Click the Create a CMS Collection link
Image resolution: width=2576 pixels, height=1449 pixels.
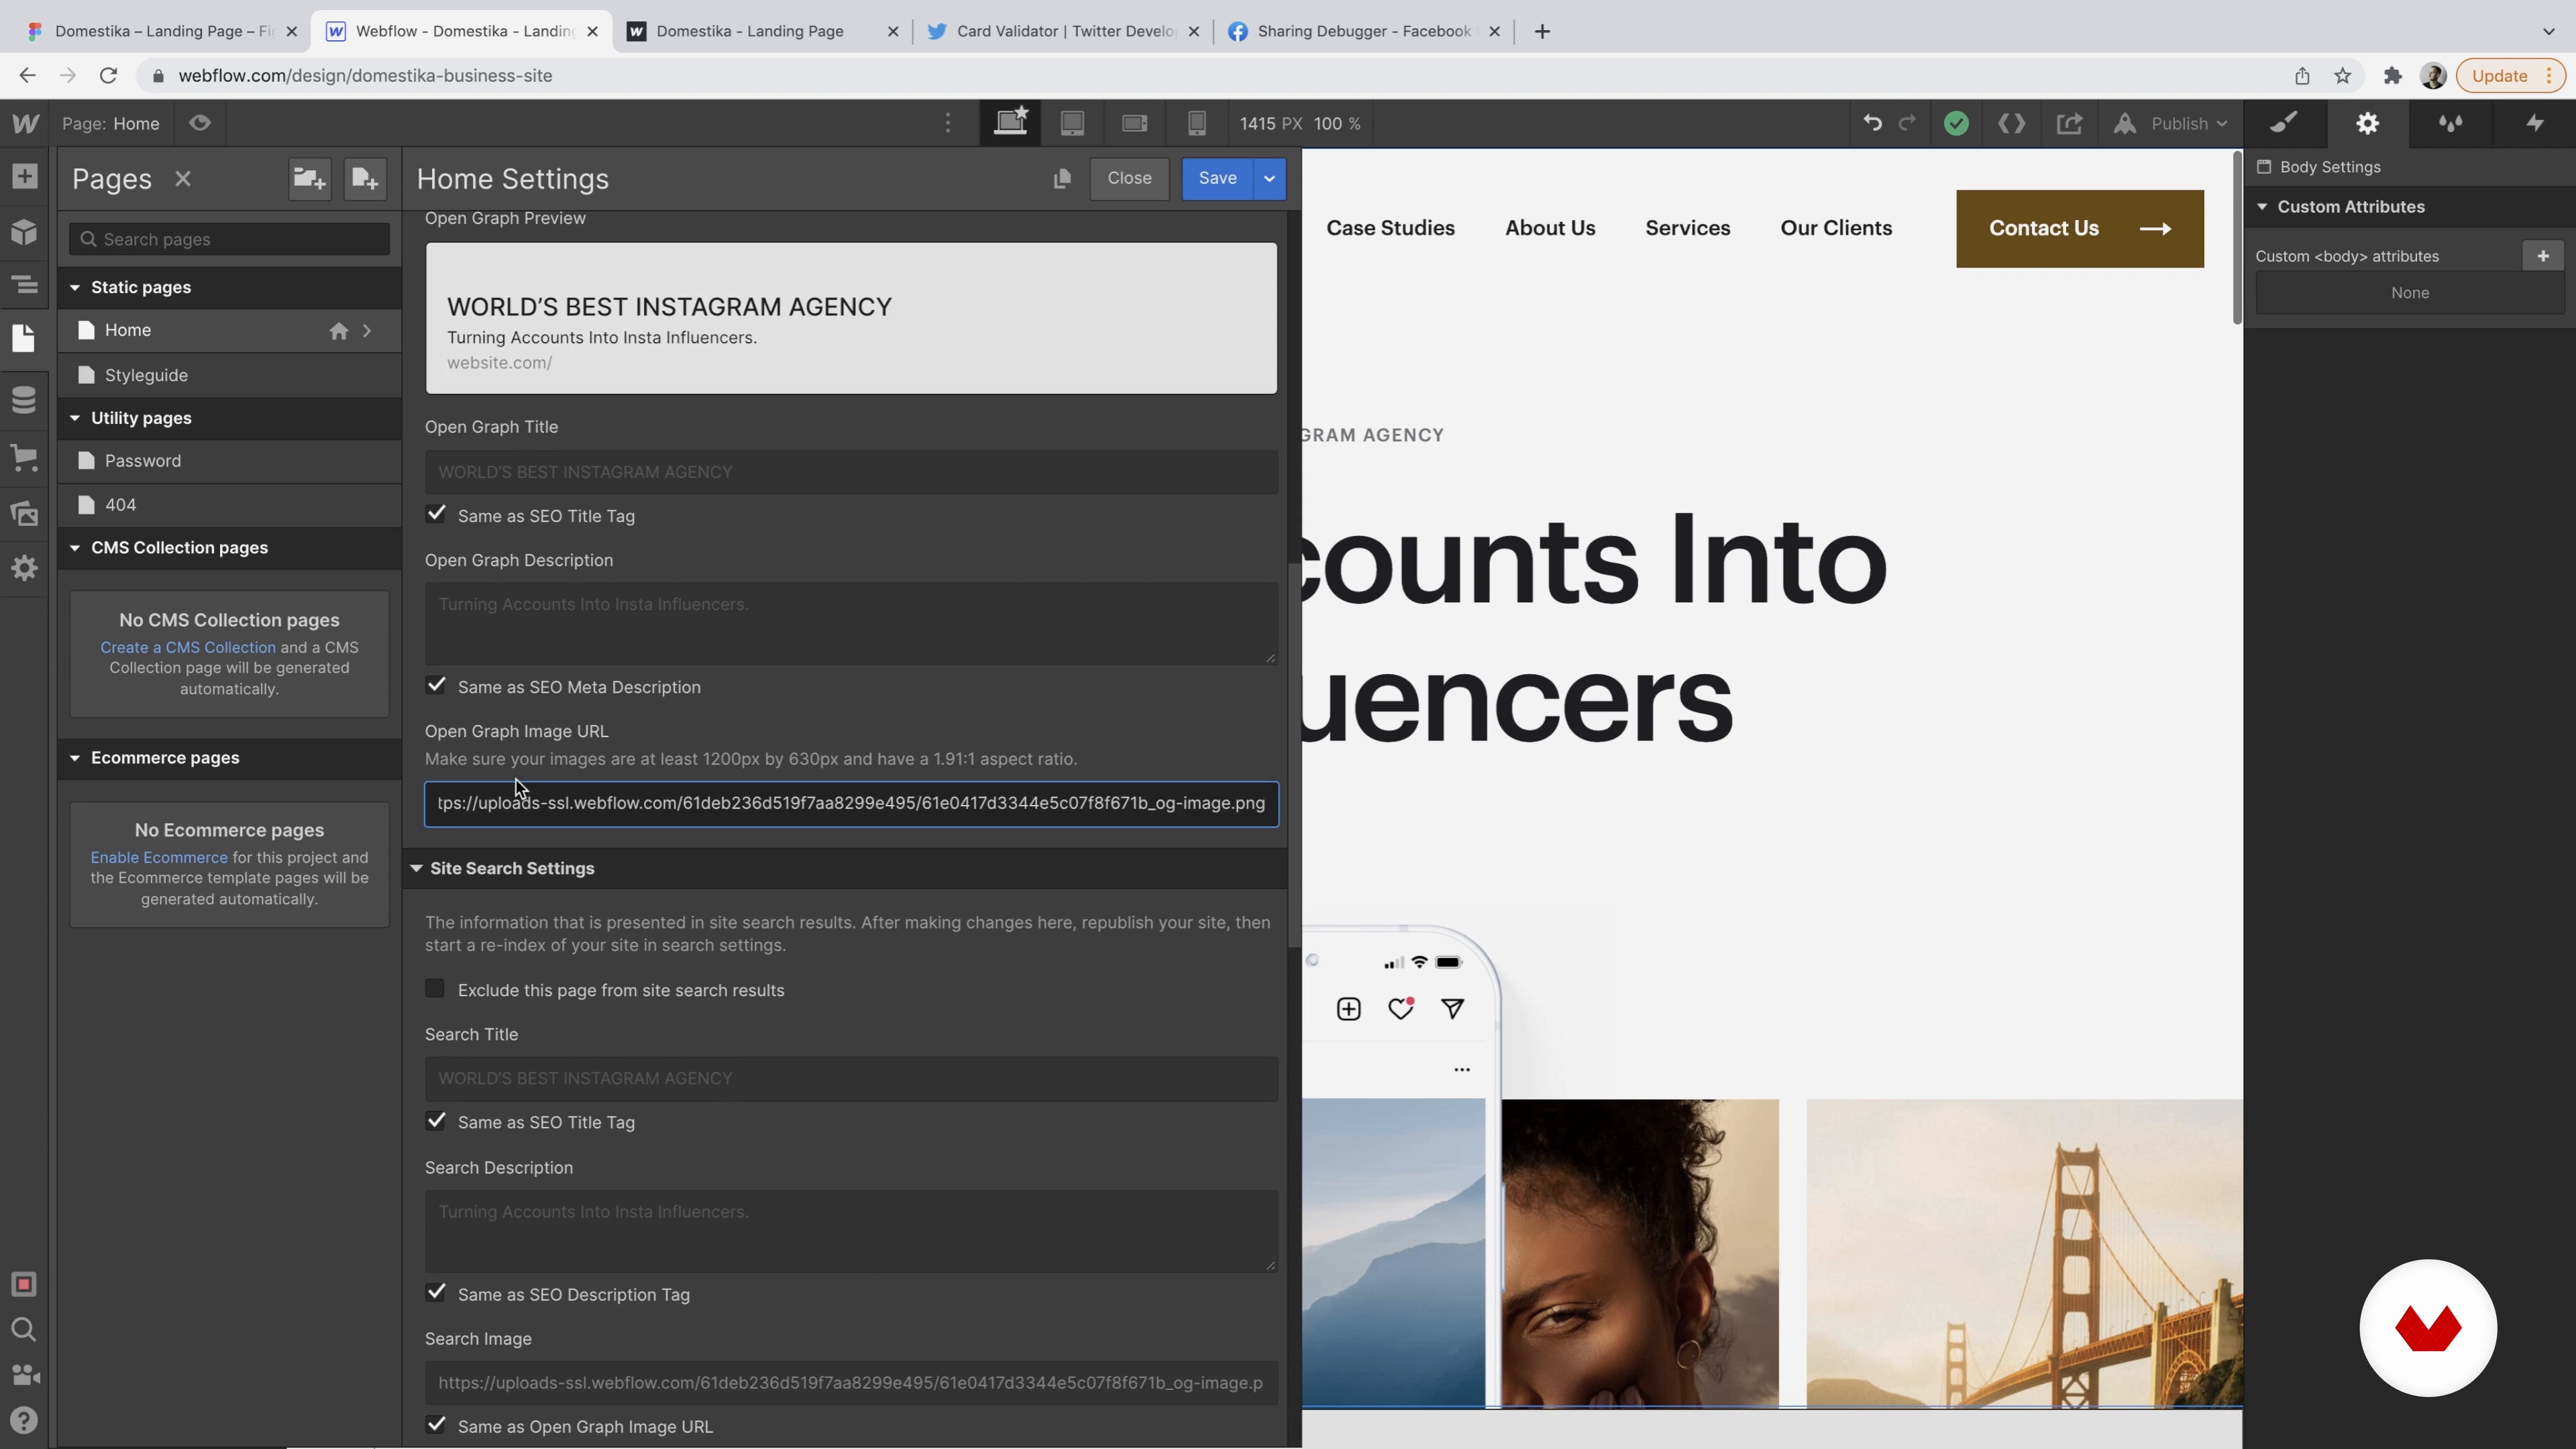tap(187, 647)
